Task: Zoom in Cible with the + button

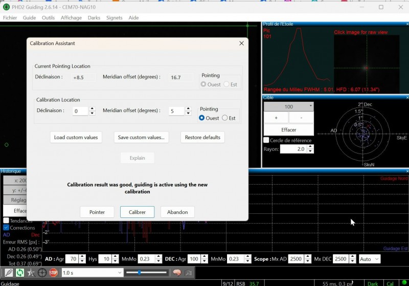Action: [276, 118]
